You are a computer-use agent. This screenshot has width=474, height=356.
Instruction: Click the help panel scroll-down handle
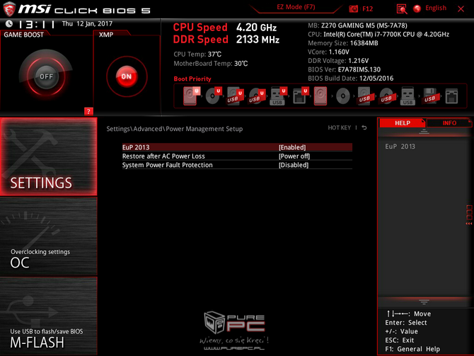(x=424, y=302)
